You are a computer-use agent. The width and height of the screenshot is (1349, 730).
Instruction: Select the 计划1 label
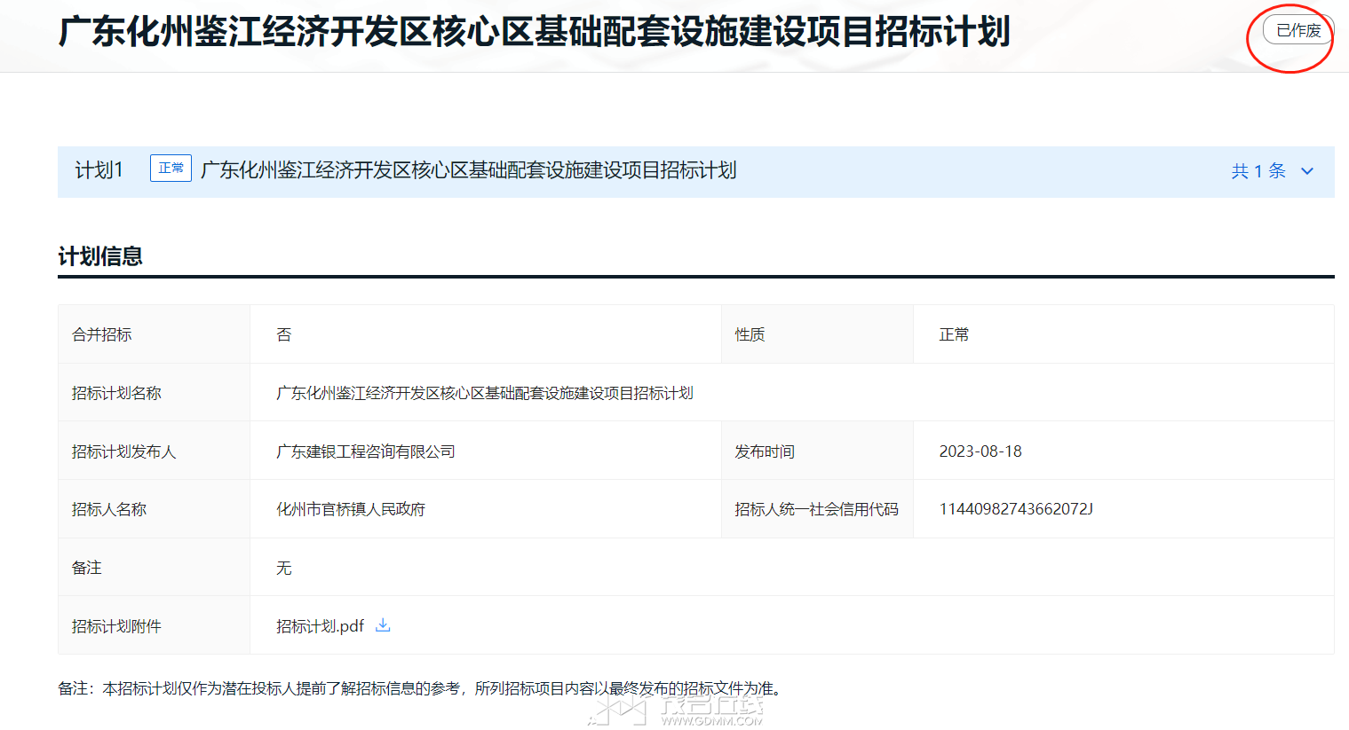click(x=99, y=170)
